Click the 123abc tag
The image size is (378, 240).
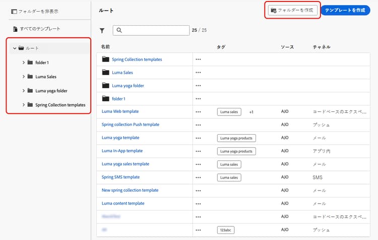[226, 230]
